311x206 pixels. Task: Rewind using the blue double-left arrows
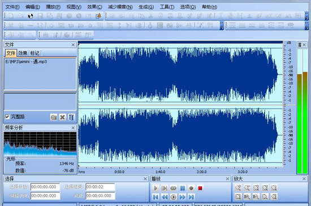(x=165, y=197)
